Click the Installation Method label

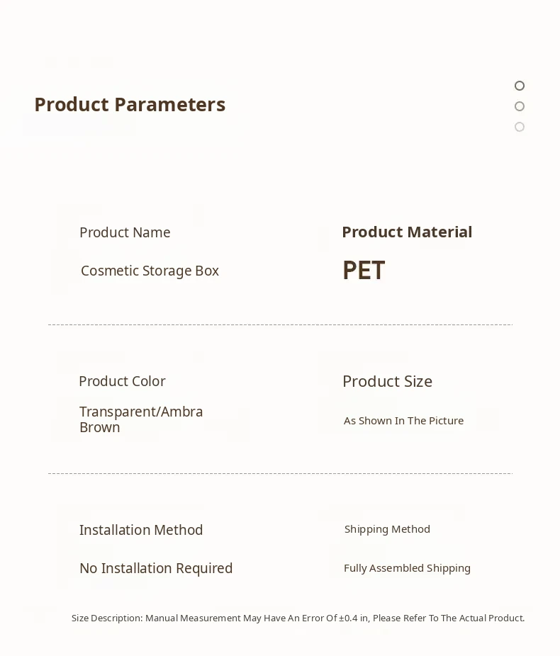coord(141,530)
